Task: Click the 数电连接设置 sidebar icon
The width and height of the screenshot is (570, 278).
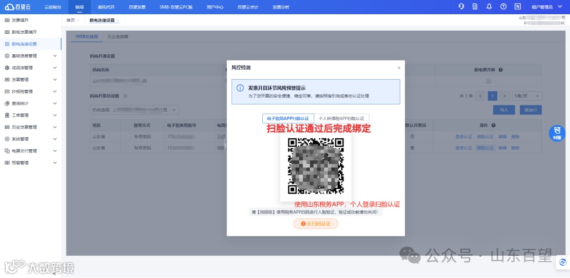Action: click(x=7, y=44)
